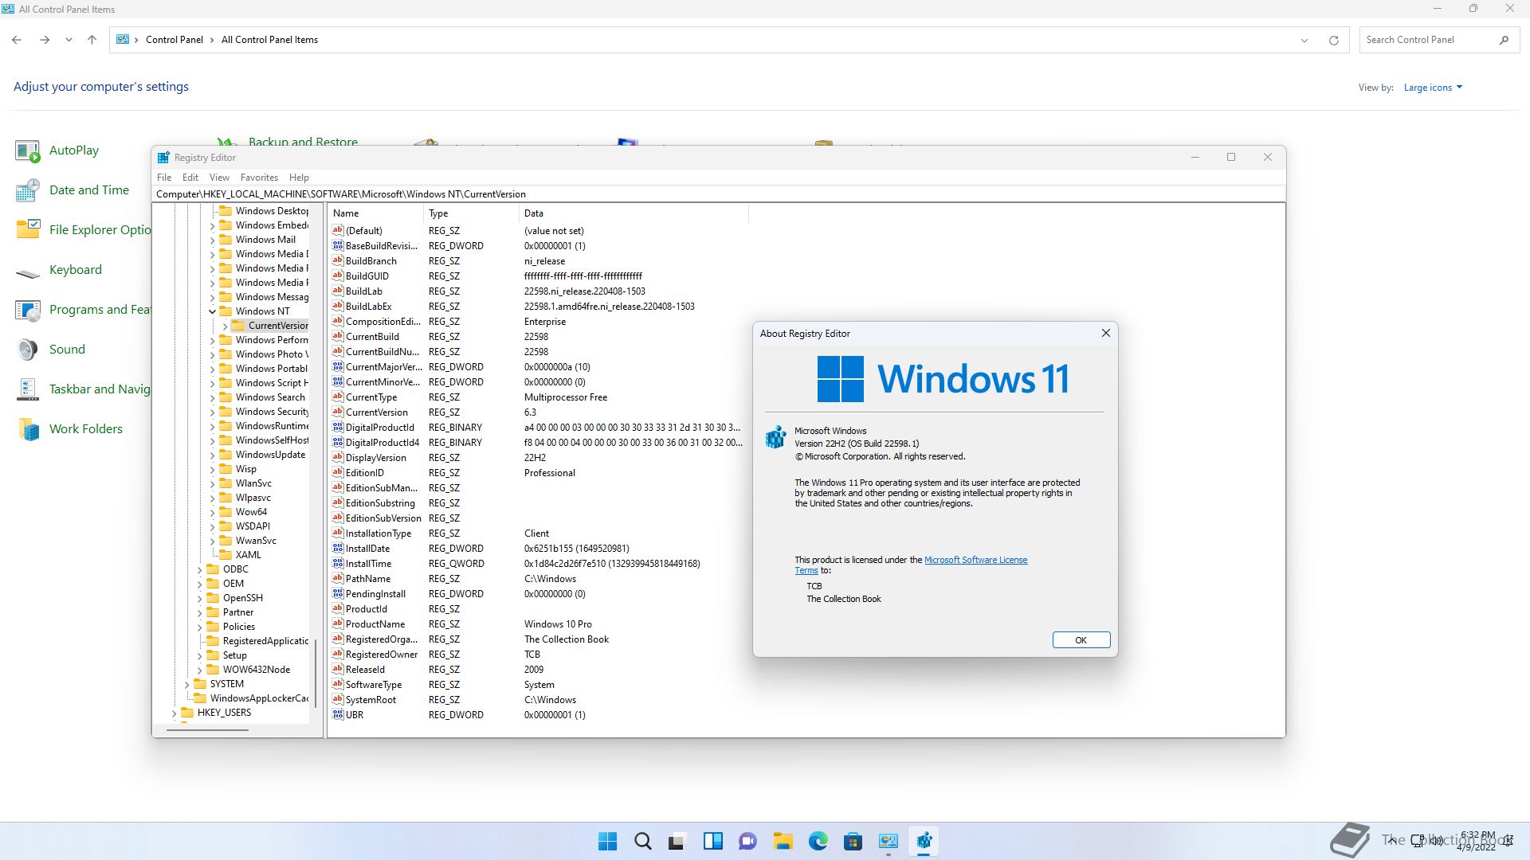
Task: Select the EditionID value row
Action: [x=538, y=473]
